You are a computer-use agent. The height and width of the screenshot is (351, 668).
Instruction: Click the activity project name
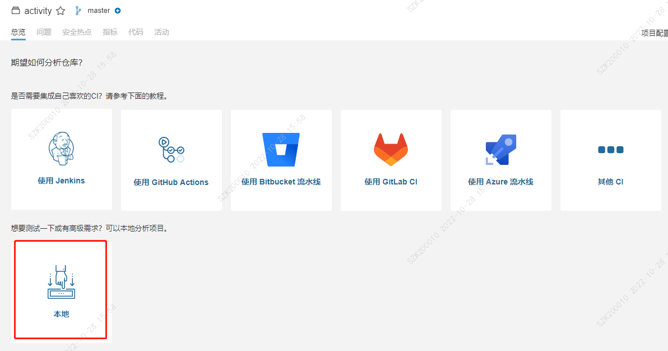click(38, 11)
